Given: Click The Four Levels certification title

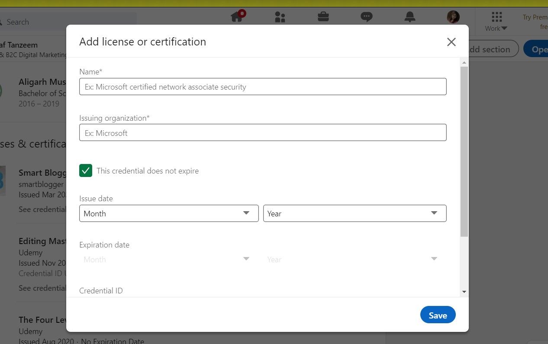Looking at the screenshot, I should pyautogui.click(x=42, y=320).
